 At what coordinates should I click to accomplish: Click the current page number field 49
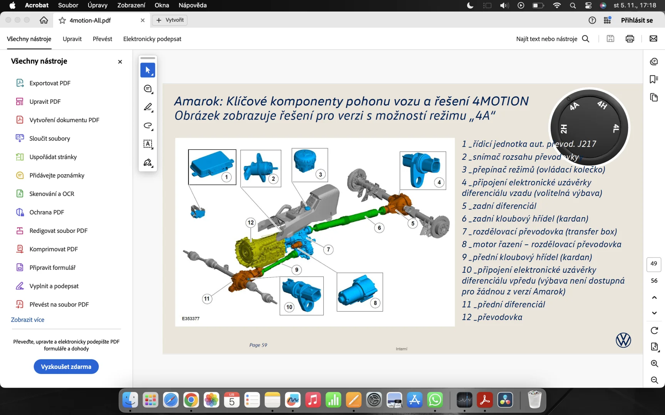(654, 264)
